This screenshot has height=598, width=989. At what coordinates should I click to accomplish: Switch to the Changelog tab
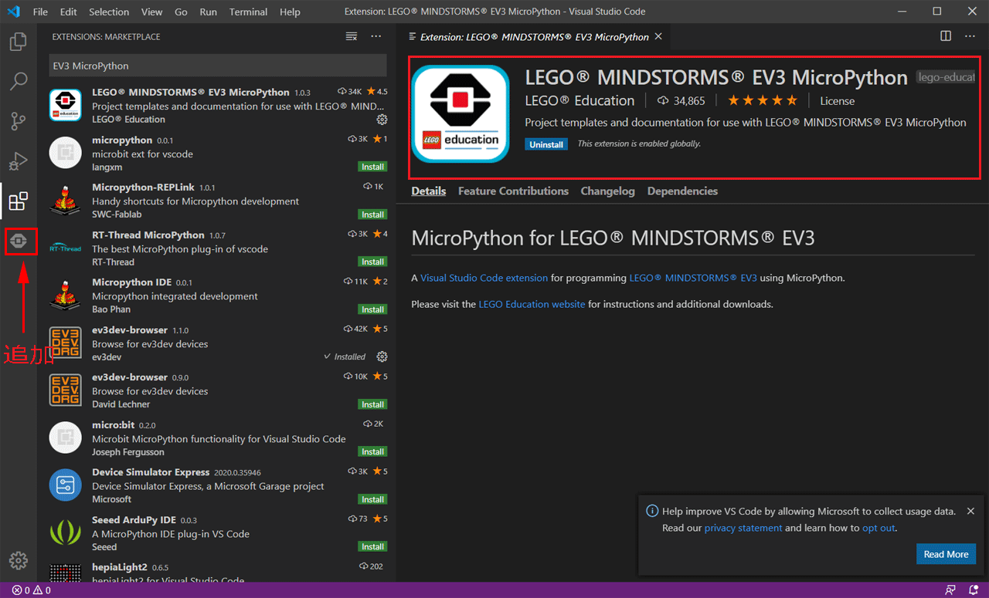[x=608, y=191]
